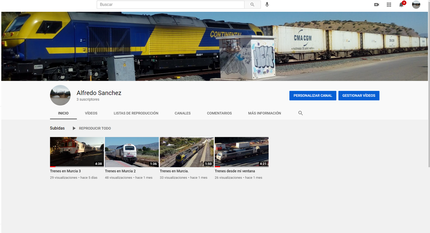430x233 pixels.
Task: Open Trenes desde mi ventana thumbnail
Action: (x=242, y=152)
